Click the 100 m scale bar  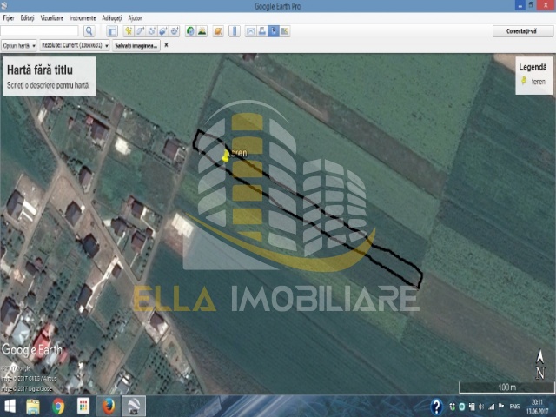pos(506,387)
